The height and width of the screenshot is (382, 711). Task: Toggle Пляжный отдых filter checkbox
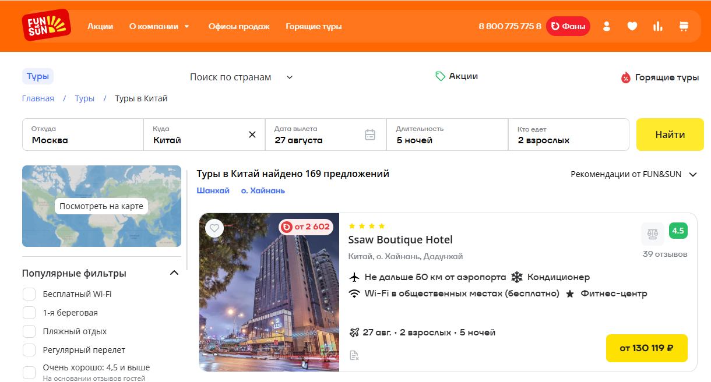point(29,331)
